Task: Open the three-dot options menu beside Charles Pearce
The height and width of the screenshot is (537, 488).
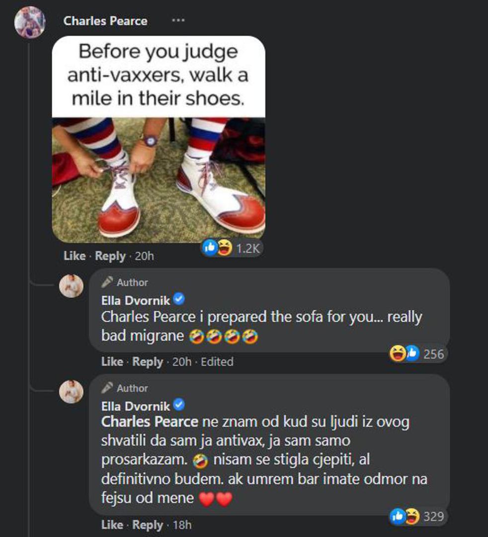Action: click(178, 20)
